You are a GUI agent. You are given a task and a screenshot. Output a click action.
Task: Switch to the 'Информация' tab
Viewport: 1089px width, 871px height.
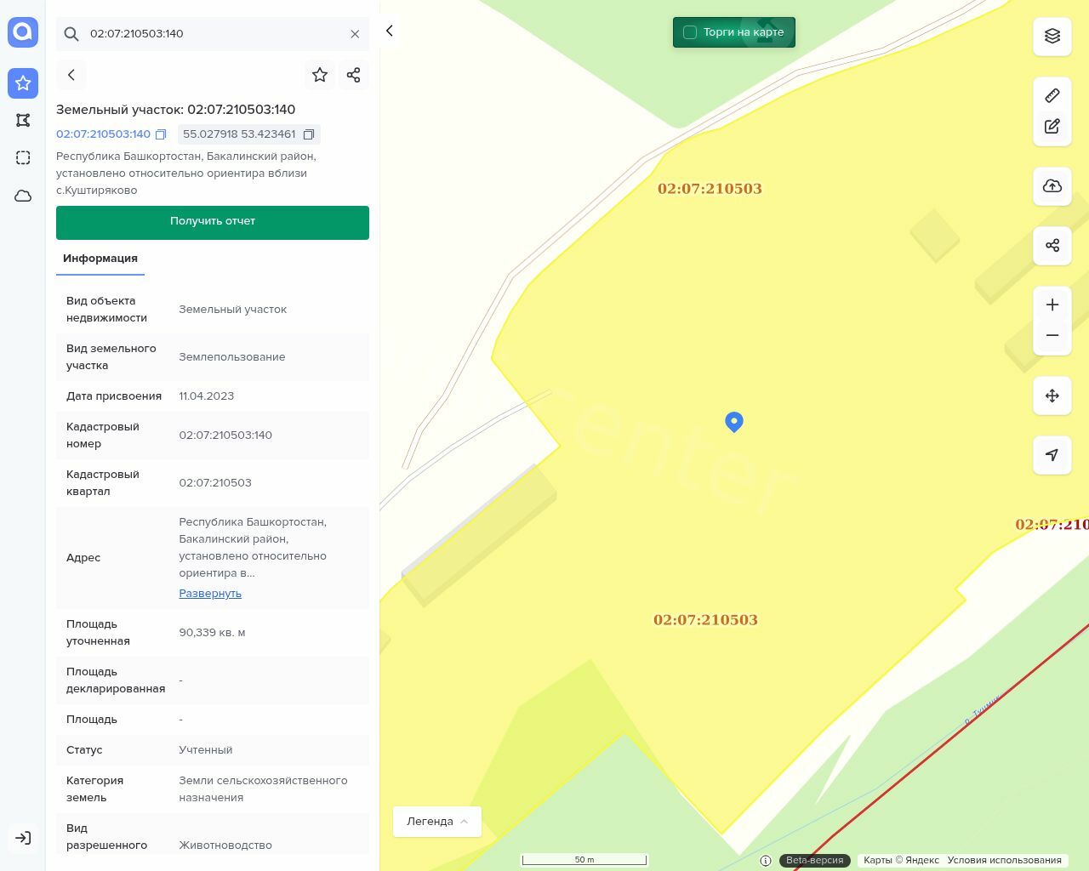coord(100,259)
